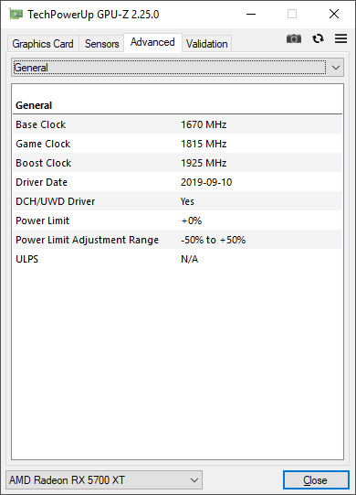Select the DCH/UWD Driver label
356x495 pixels.
[x=55, y=201]
